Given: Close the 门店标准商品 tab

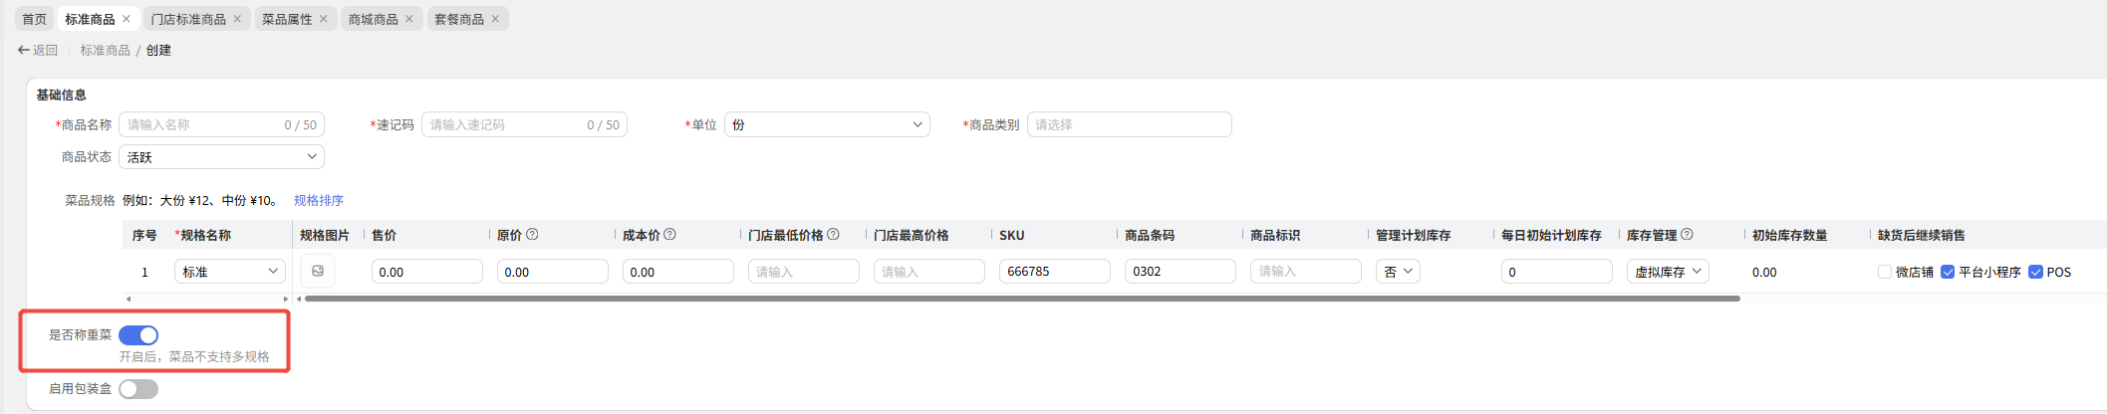Looking at the screenshot, I should 237,19.
